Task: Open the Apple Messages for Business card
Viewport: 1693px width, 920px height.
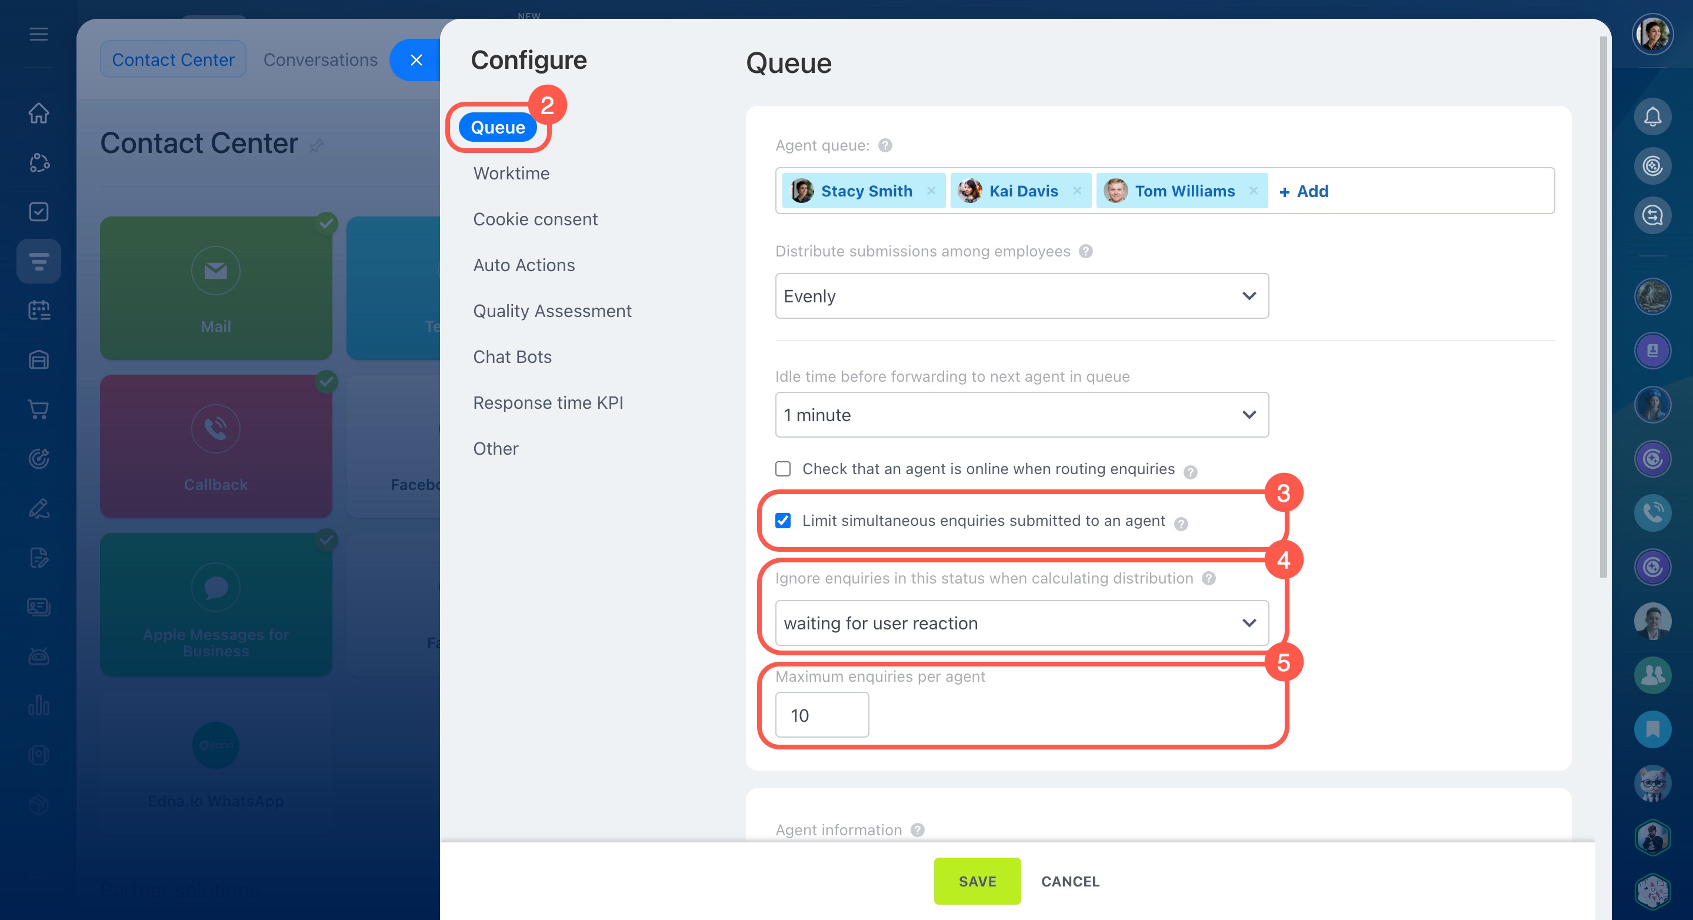Action: (x=215, y=605)
